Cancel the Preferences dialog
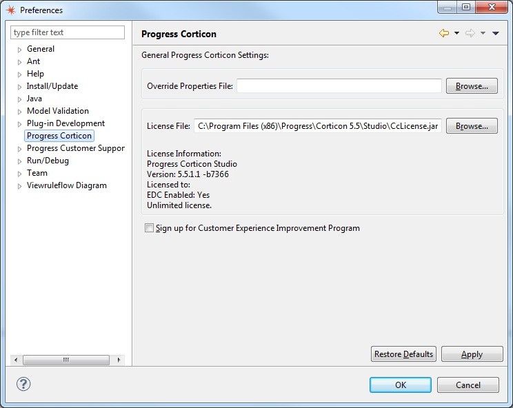 tap(468, 385)
